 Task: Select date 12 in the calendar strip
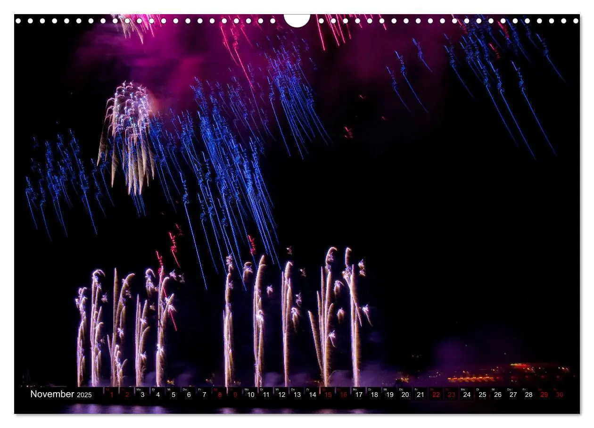[x=281, y=395]
